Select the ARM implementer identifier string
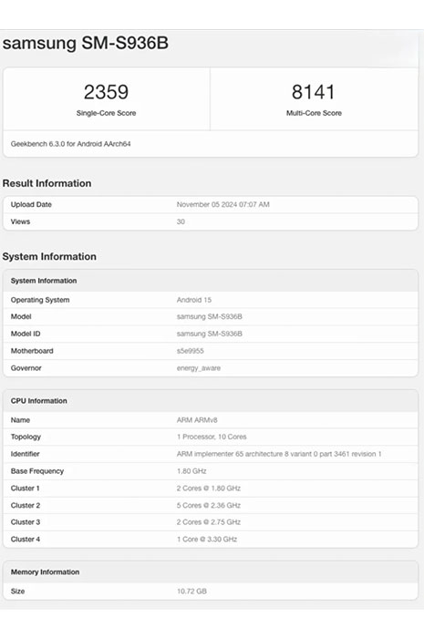The image size is (424, 638). click(x=279, y=454)
